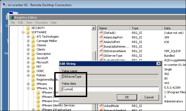Screen dimensions: 186x111
Task: Click the BumpUpEphemer... string value icon
Action: (101, 46)
